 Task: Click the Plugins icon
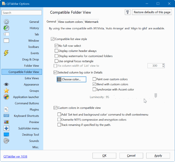(6, 109)
